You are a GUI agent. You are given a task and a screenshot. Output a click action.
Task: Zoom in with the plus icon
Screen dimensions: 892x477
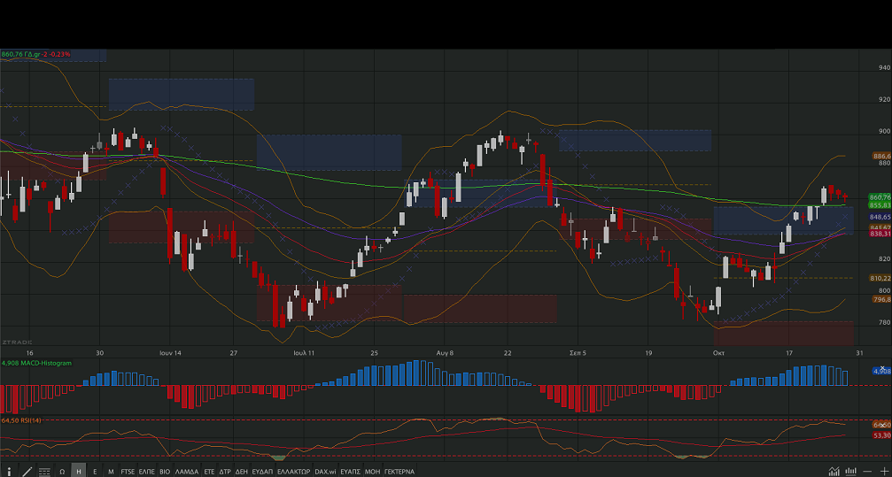(x=885, y=472)
